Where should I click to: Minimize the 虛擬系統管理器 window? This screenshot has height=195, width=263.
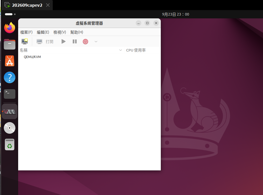[139, 23]
